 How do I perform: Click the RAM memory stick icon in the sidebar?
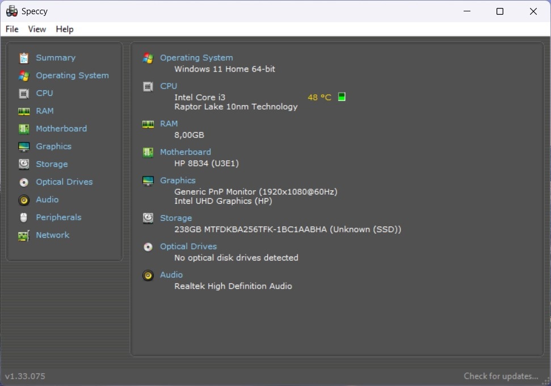23,111
